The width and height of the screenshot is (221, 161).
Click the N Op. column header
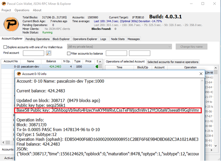[x=67, y=61]
